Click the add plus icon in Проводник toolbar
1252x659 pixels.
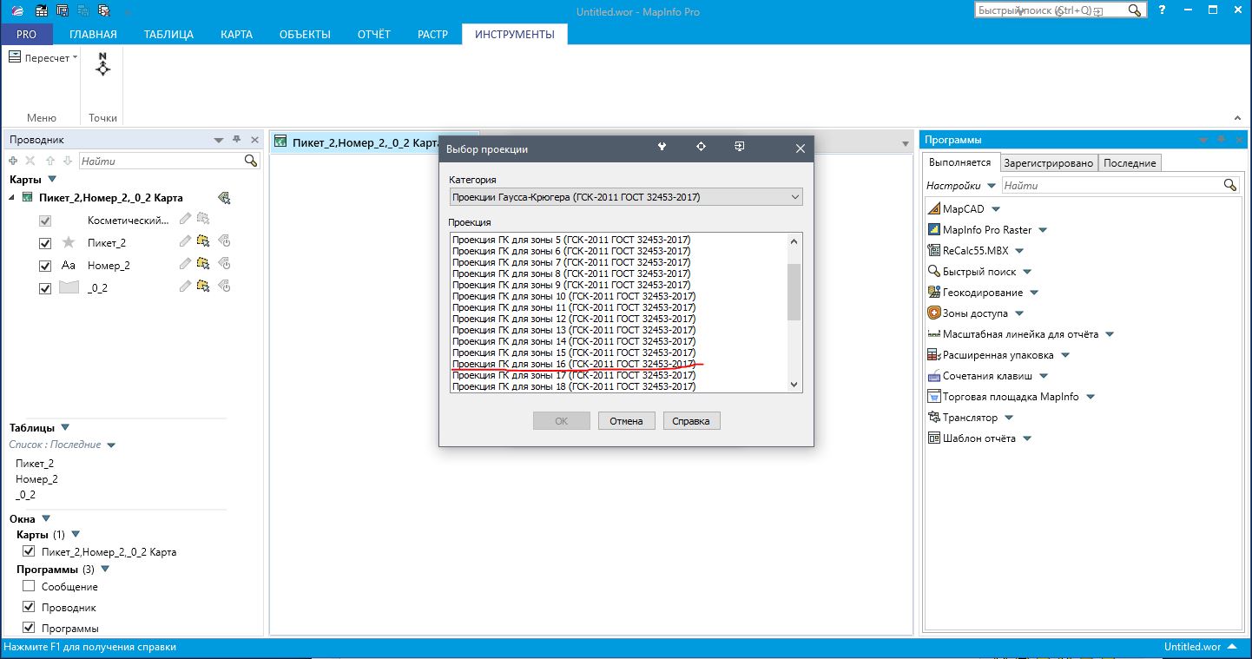pos(13,161)
